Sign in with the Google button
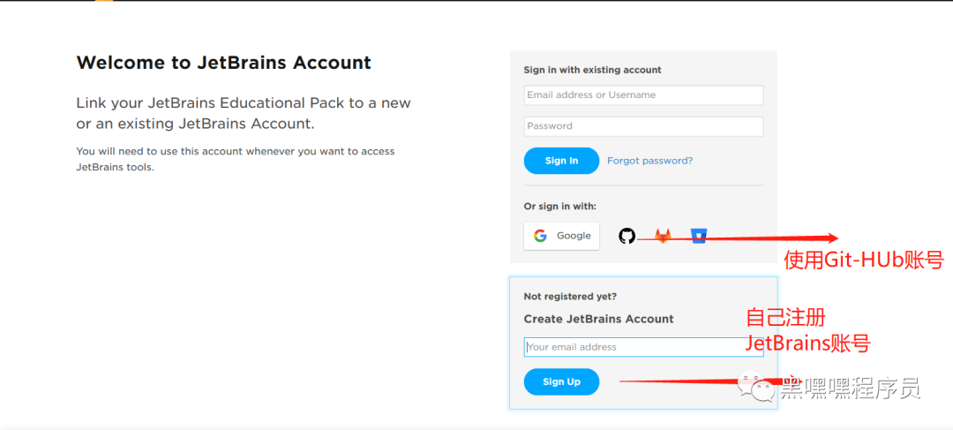953x430 pixels. pos(561,236)
